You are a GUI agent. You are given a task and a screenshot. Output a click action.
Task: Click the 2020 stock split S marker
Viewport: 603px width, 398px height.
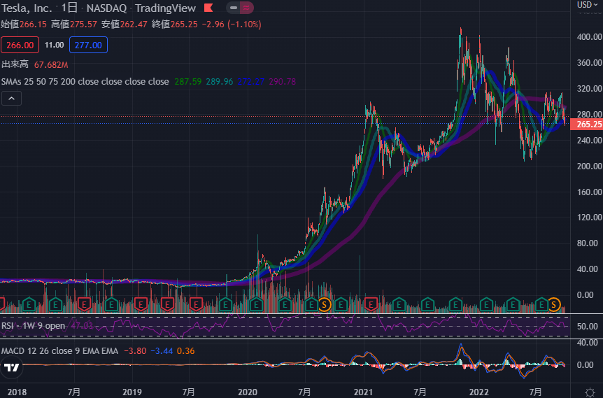click(324, 305)
